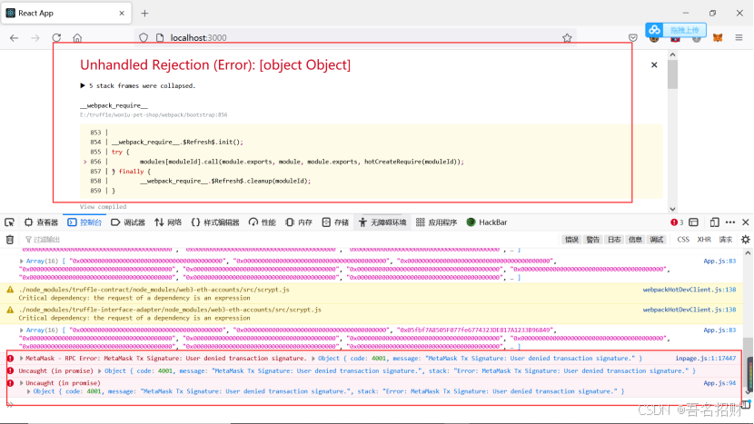Toggle the Logs (日志) filter

[614, 240]
